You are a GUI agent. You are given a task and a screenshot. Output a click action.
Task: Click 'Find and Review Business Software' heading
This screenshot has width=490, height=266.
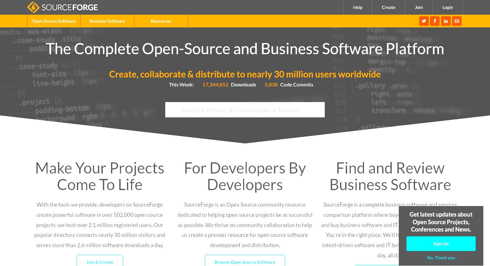point(390,176)
